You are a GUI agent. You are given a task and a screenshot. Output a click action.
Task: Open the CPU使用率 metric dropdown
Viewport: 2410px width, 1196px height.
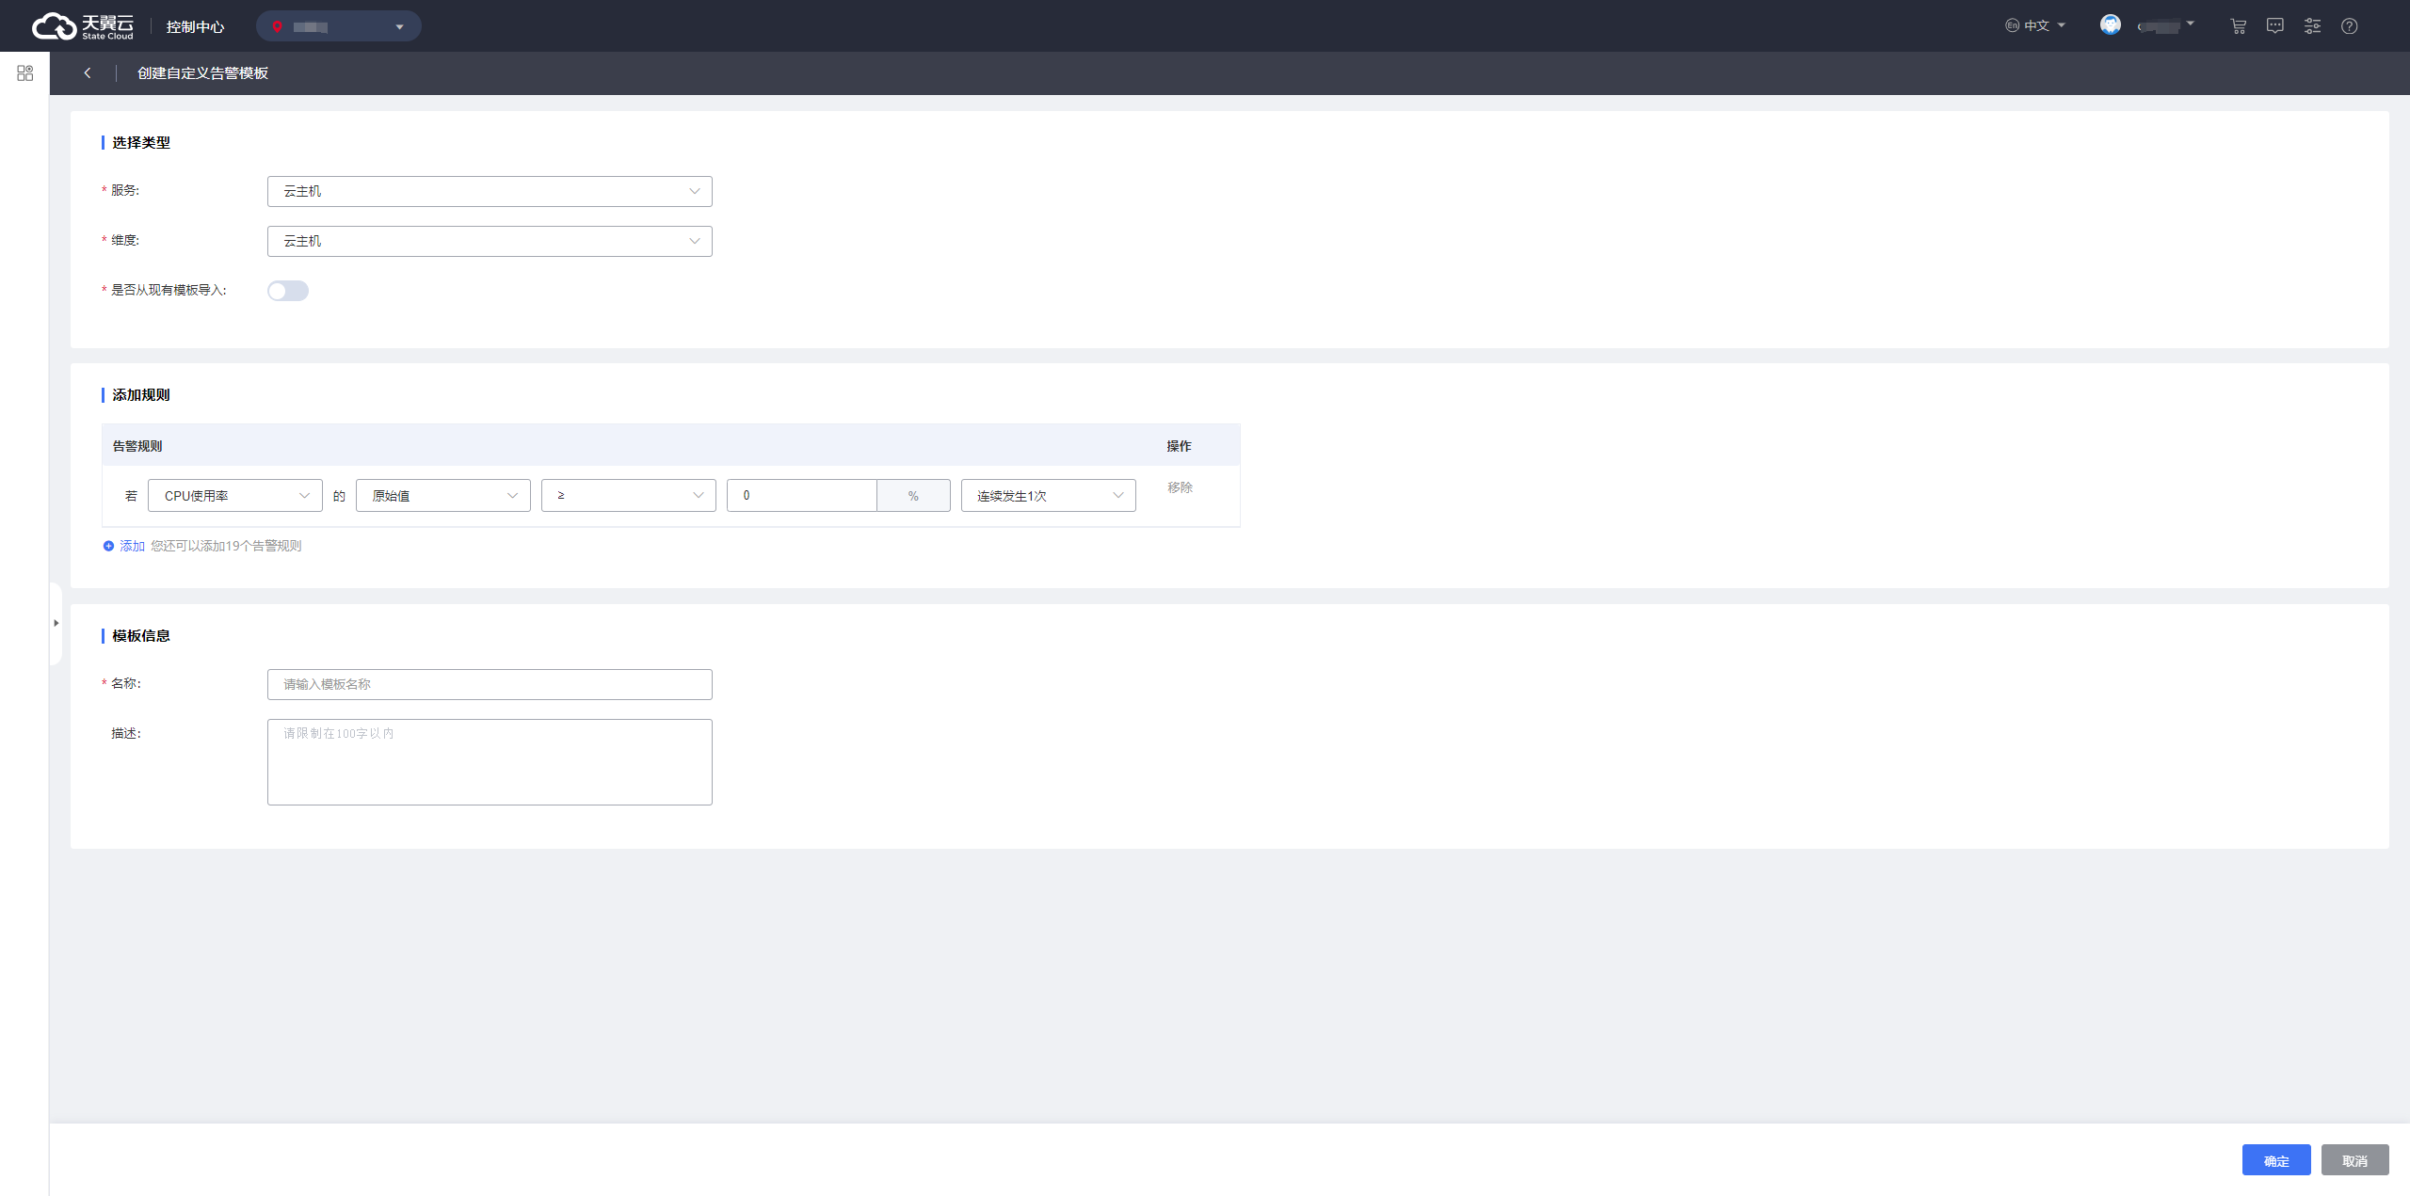tap(235, 496)
